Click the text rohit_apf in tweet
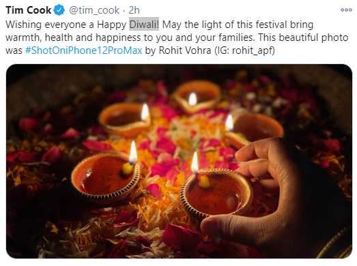The height and width of the screenshot is (266, 357). pos(252,50)
